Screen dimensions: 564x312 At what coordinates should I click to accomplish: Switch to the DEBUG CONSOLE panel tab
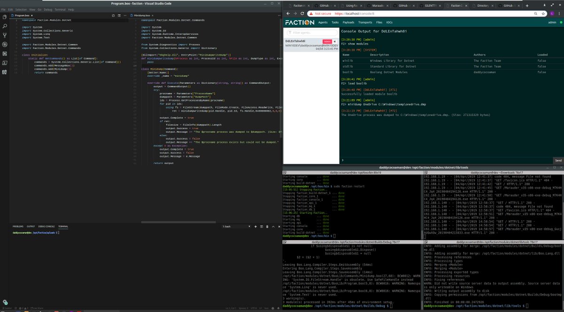pyautogui.click(x=47, y=226)
